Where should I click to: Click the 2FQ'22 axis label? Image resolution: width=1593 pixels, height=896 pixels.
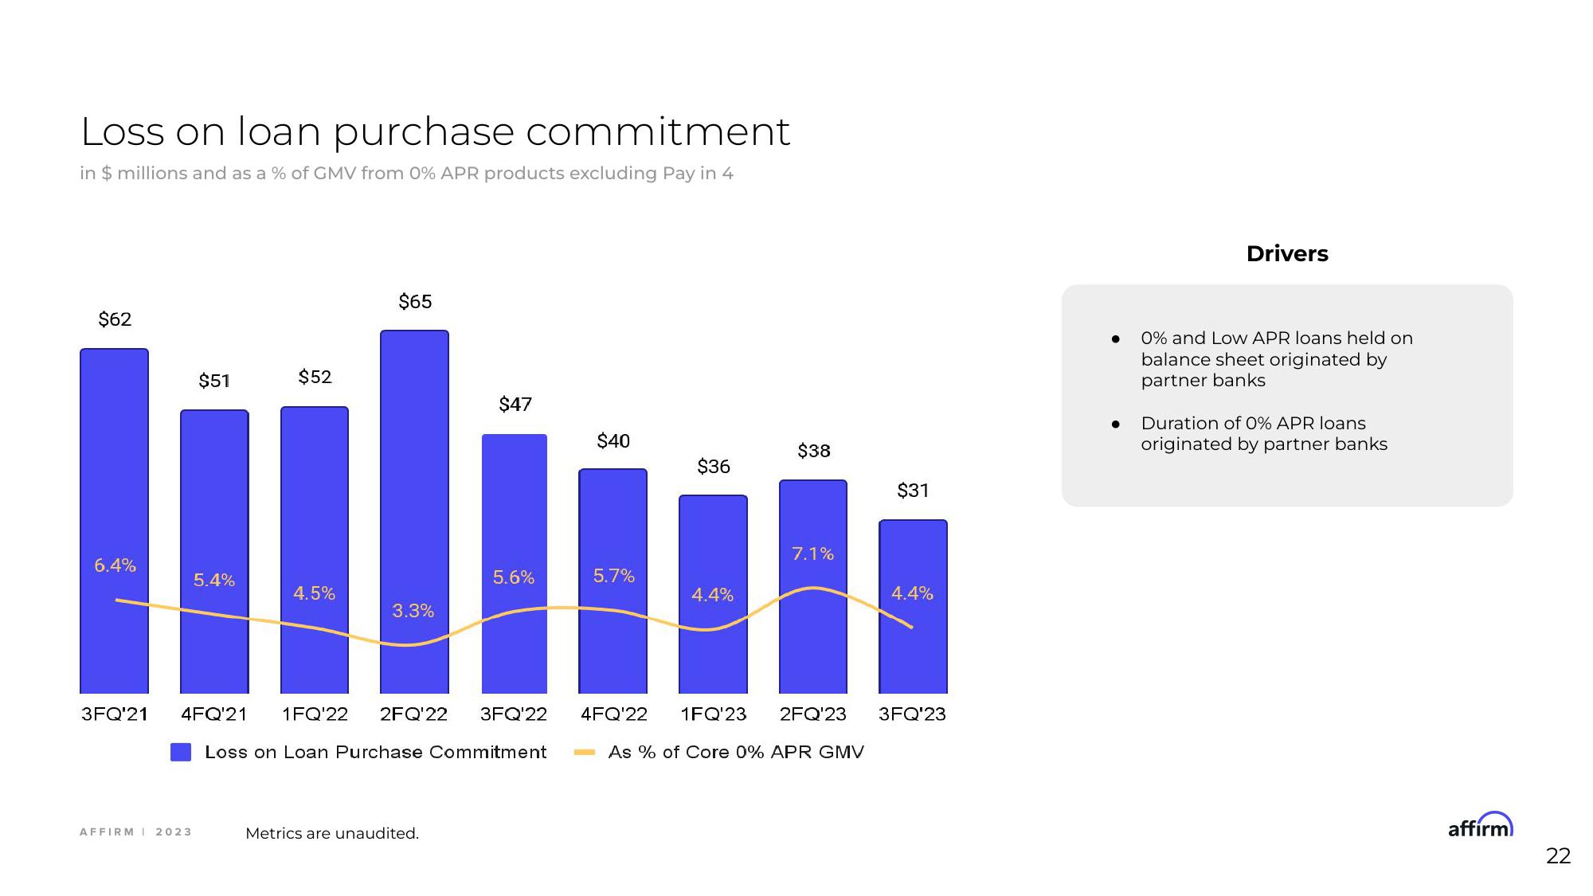point(413,714)
